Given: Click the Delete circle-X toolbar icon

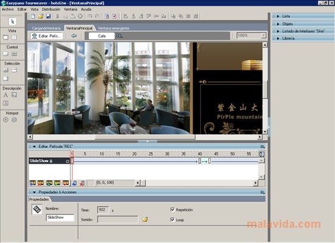Looking at the screenshot, I should tap(80, 16).
